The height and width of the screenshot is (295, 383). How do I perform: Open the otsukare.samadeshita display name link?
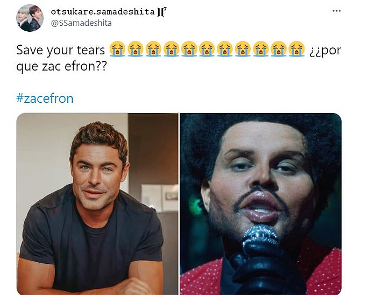103,12
